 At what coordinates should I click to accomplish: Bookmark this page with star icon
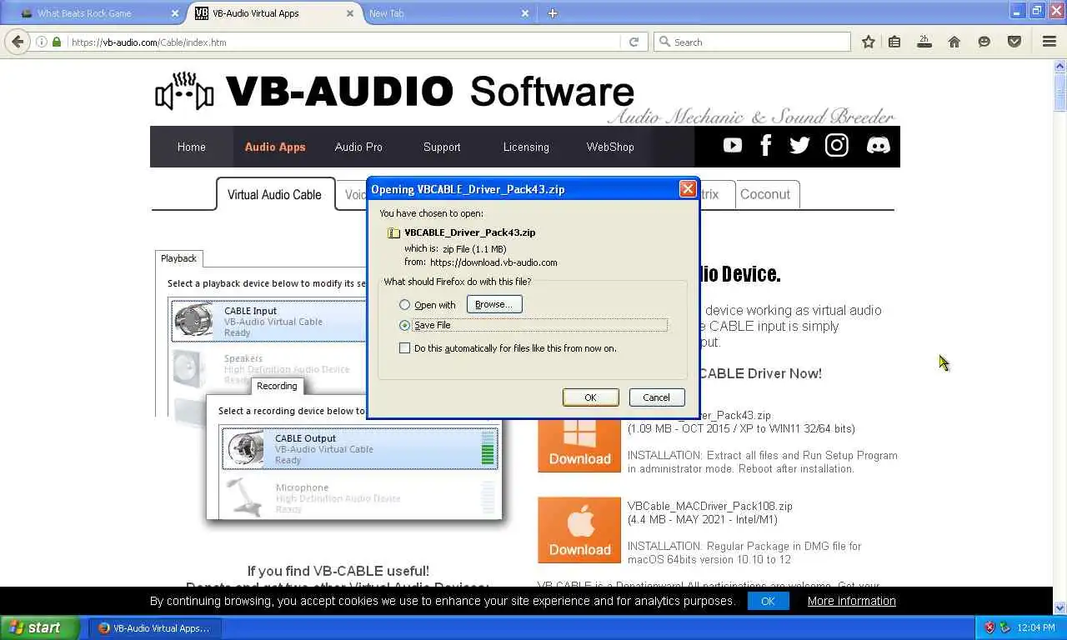[x=869, y=42]
